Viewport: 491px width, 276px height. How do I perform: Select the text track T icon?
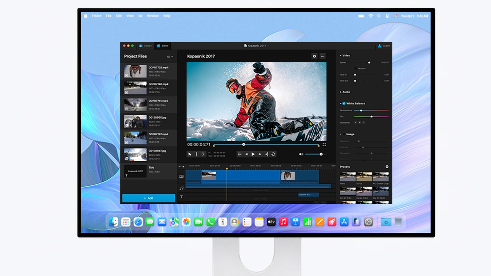(x=181, y=197)
